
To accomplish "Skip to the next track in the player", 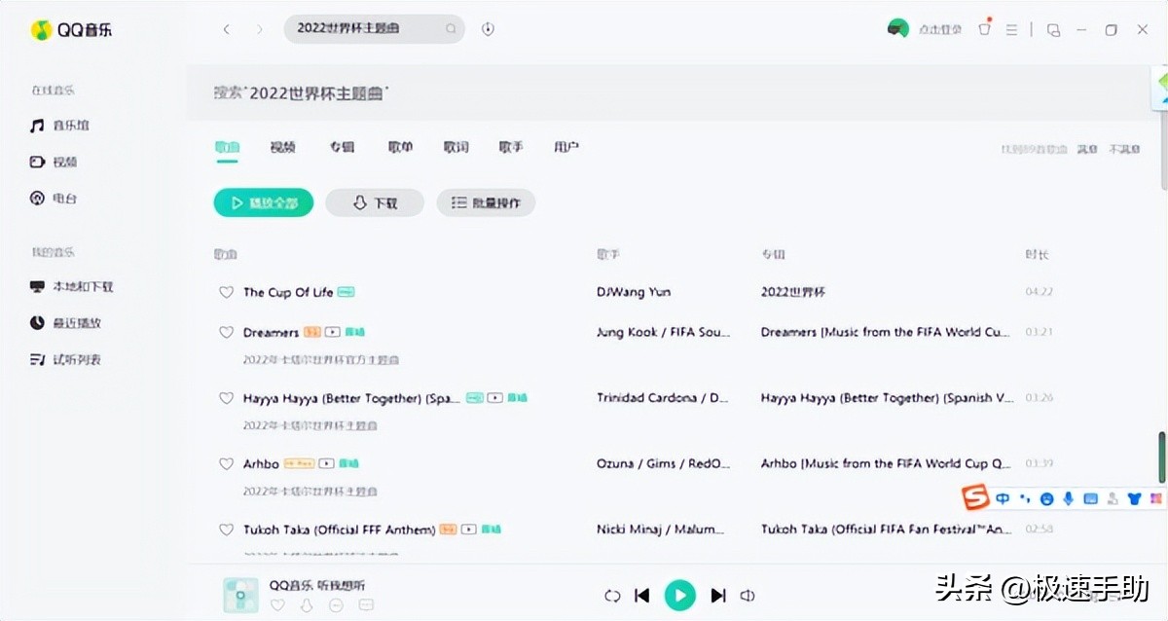I will (x=718, y=595).
